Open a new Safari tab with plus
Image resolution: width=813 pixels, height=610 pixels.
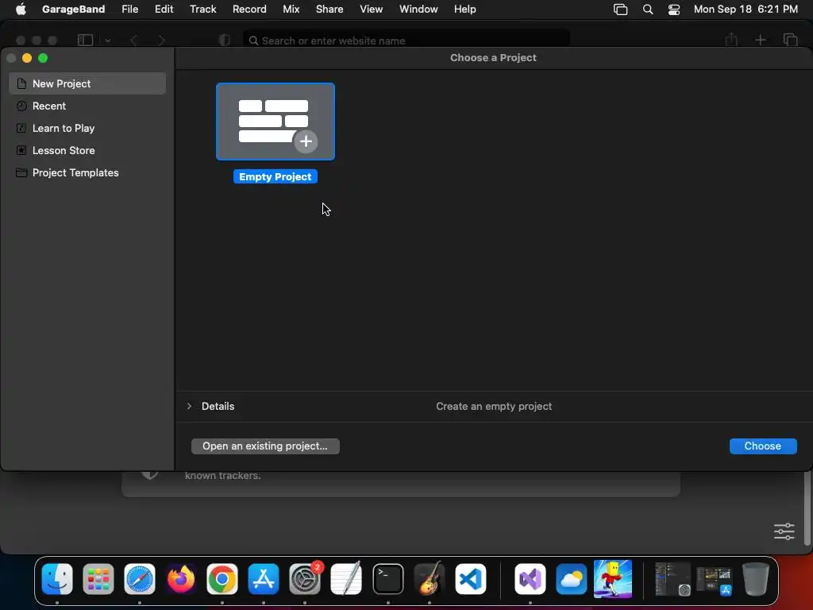760,40
